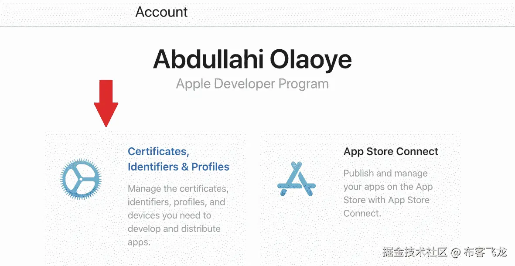Click the Apple Developer Program subtitle
The height and width of the screenshot is (266, 515).
(252, 83)
